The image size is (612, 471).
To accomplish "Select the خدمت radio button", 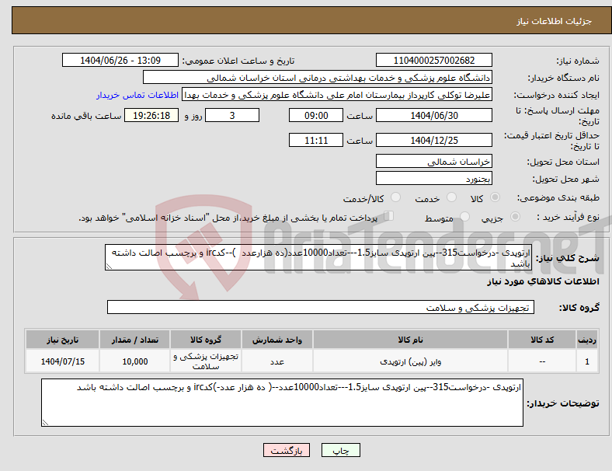I will (x=451, y=197).
